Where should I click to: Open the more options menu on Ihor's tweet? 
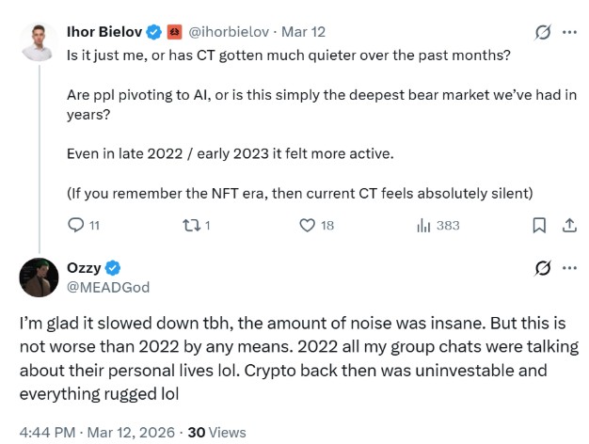point(569,32)
